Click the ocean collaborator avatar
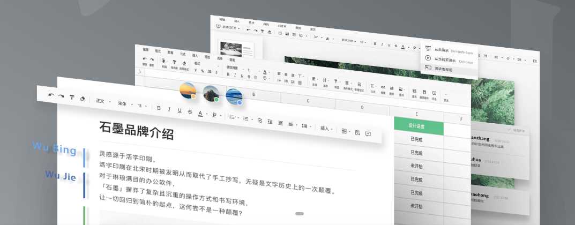This screenshot has width=575, height=225. [234, 96]
